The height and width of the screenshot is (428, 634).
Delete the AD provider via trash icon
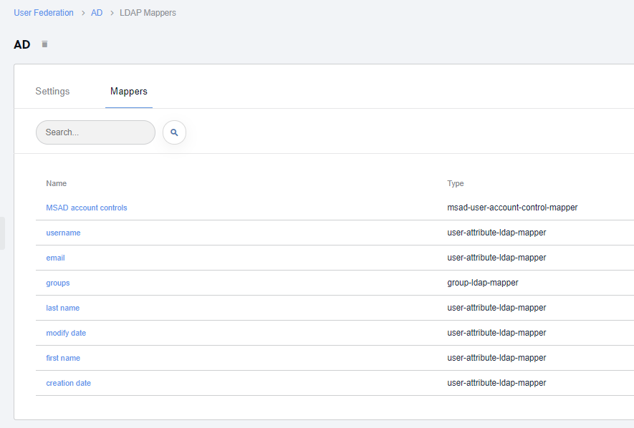tap(45, 44)
